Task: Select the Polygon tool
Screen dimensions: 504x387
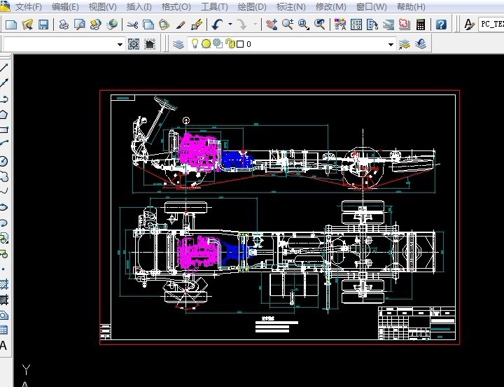Action: coord(4,115)
